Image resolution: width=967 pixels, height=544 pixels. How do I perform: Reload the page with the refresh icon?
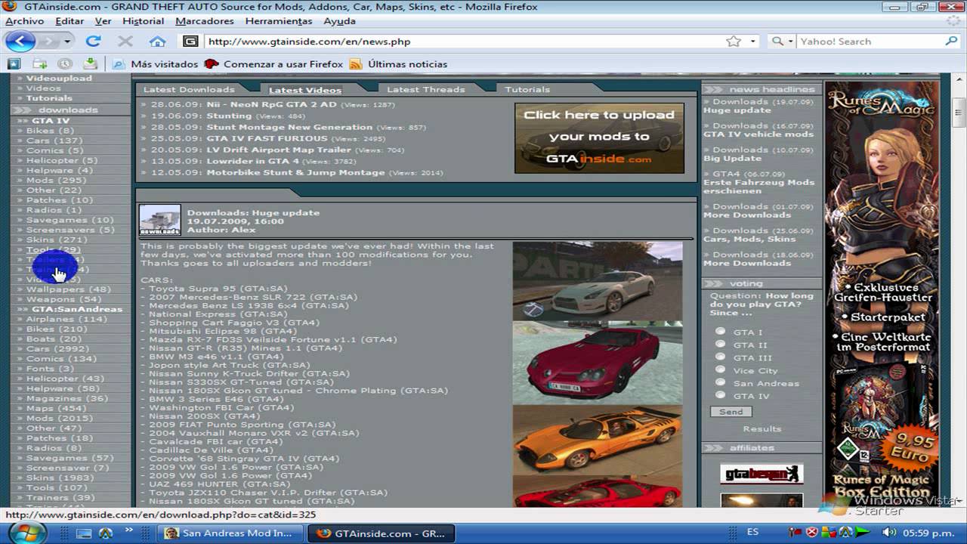click(93, 42)
